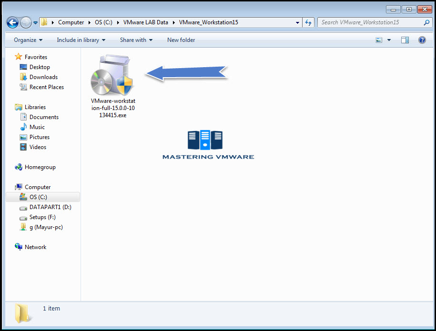Click the New folder button

(181, 40)
